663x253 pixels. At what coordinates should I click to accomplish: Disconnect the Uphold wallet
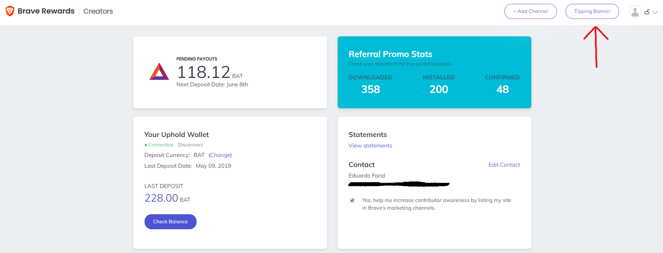coord(190,145)
